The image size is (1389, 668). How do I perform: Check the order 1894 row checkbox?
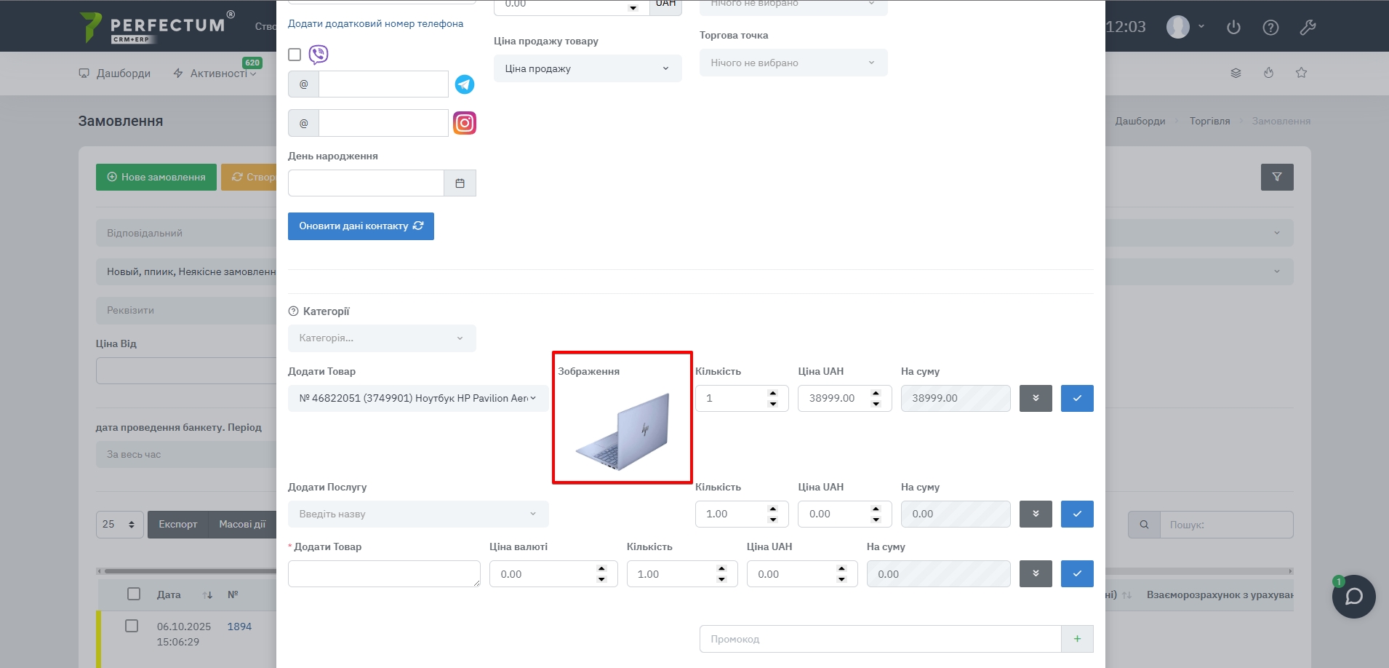(132, 626)
